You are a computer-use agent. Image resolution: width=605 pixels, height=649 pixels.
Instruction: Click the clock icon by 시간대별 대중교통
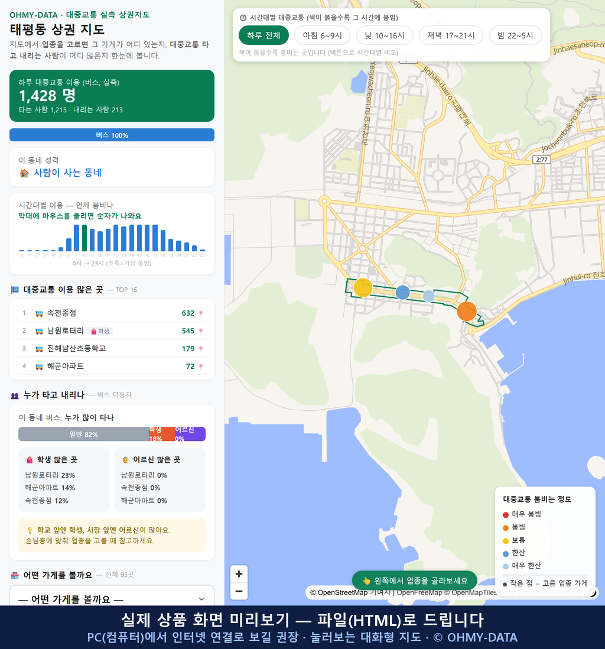coord(243,18)
